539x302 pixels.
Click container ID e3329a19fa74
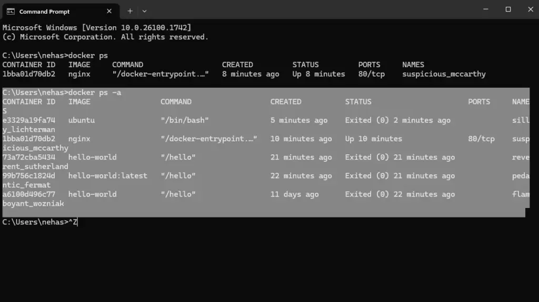click(x=28, y=120)
